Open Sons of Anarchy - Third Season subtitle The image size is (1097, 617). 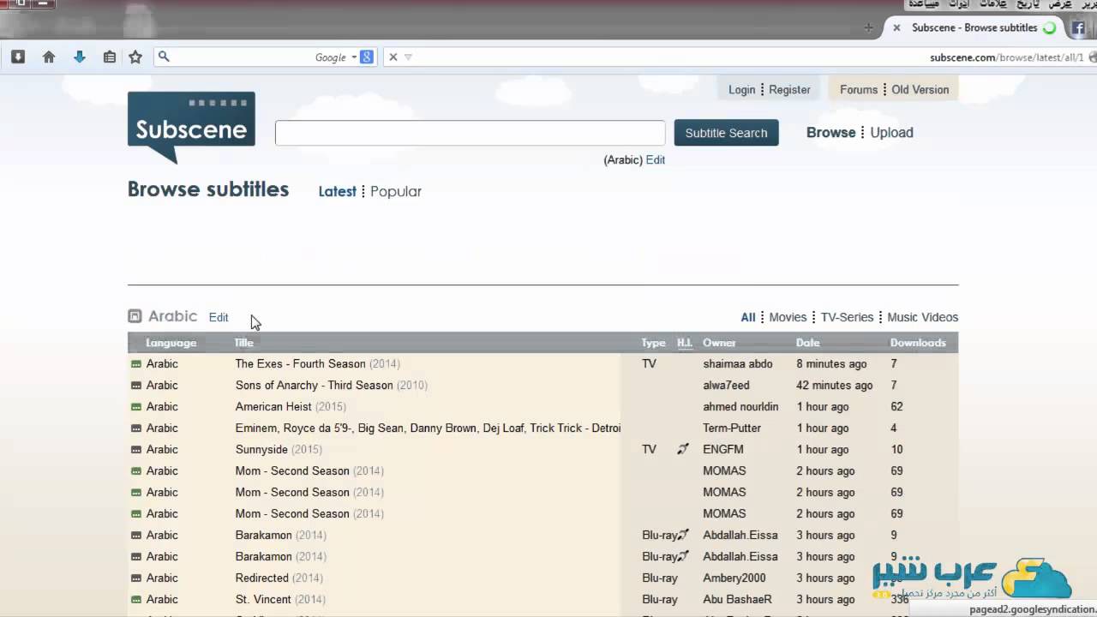coord(331,386)
